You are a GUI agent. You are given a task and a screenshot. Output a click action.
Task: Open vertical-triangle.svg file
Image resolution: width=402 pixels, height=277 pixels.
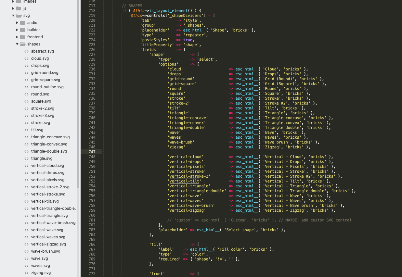(49, 216)
